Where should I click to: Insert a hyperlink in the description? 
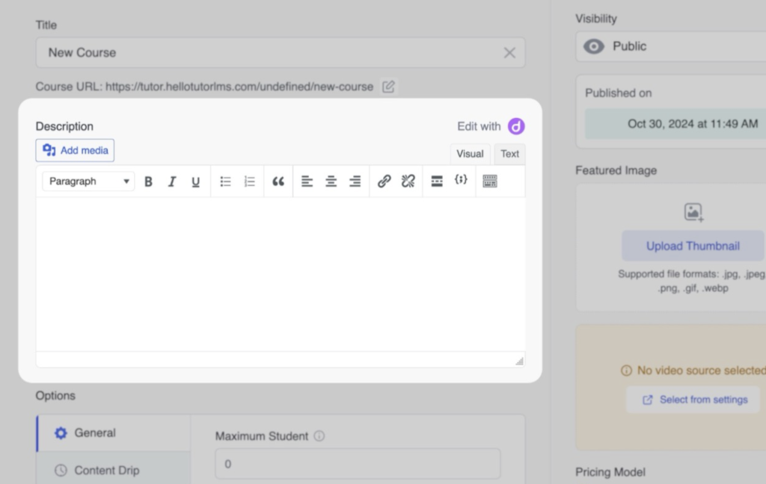pyautogui.click(x=384, y=181)
